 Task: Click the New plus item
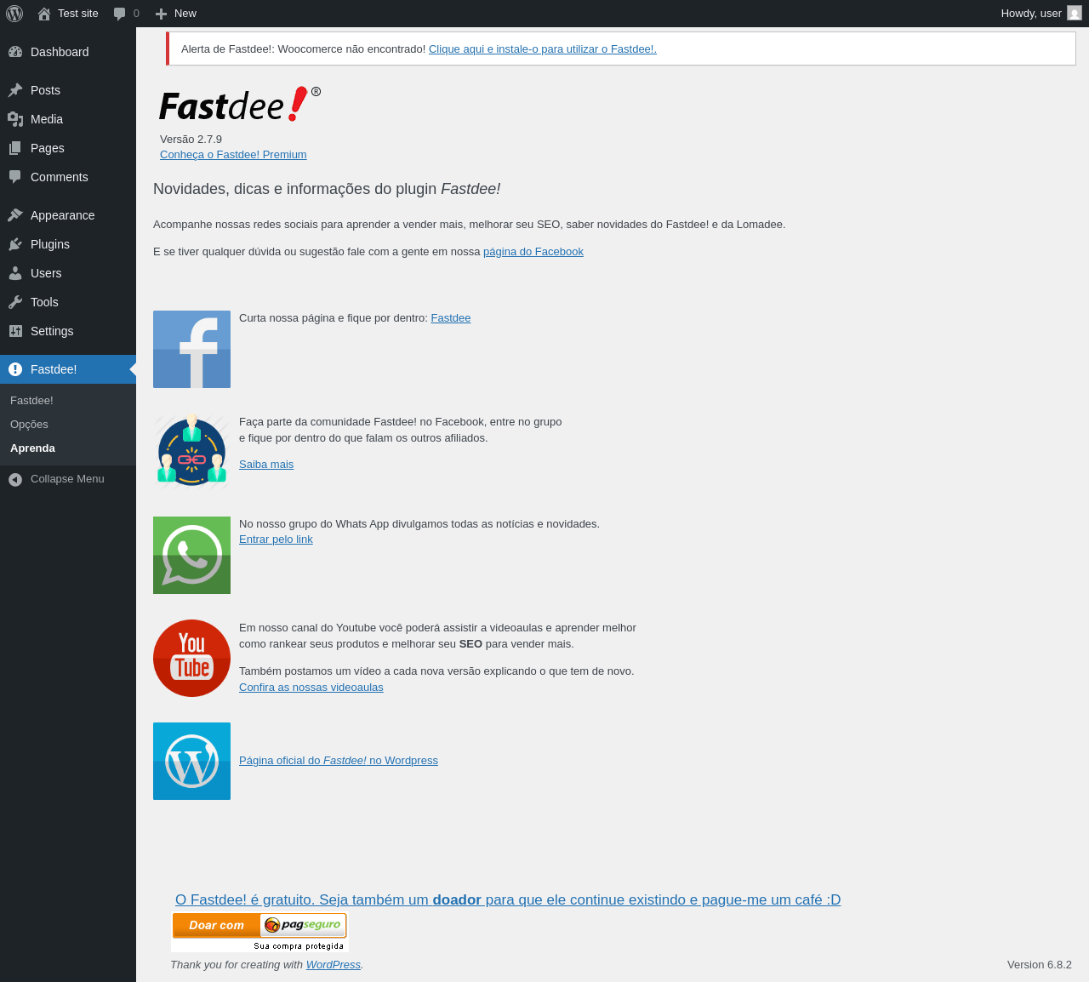pyautogui.click(x=175, y=14)
